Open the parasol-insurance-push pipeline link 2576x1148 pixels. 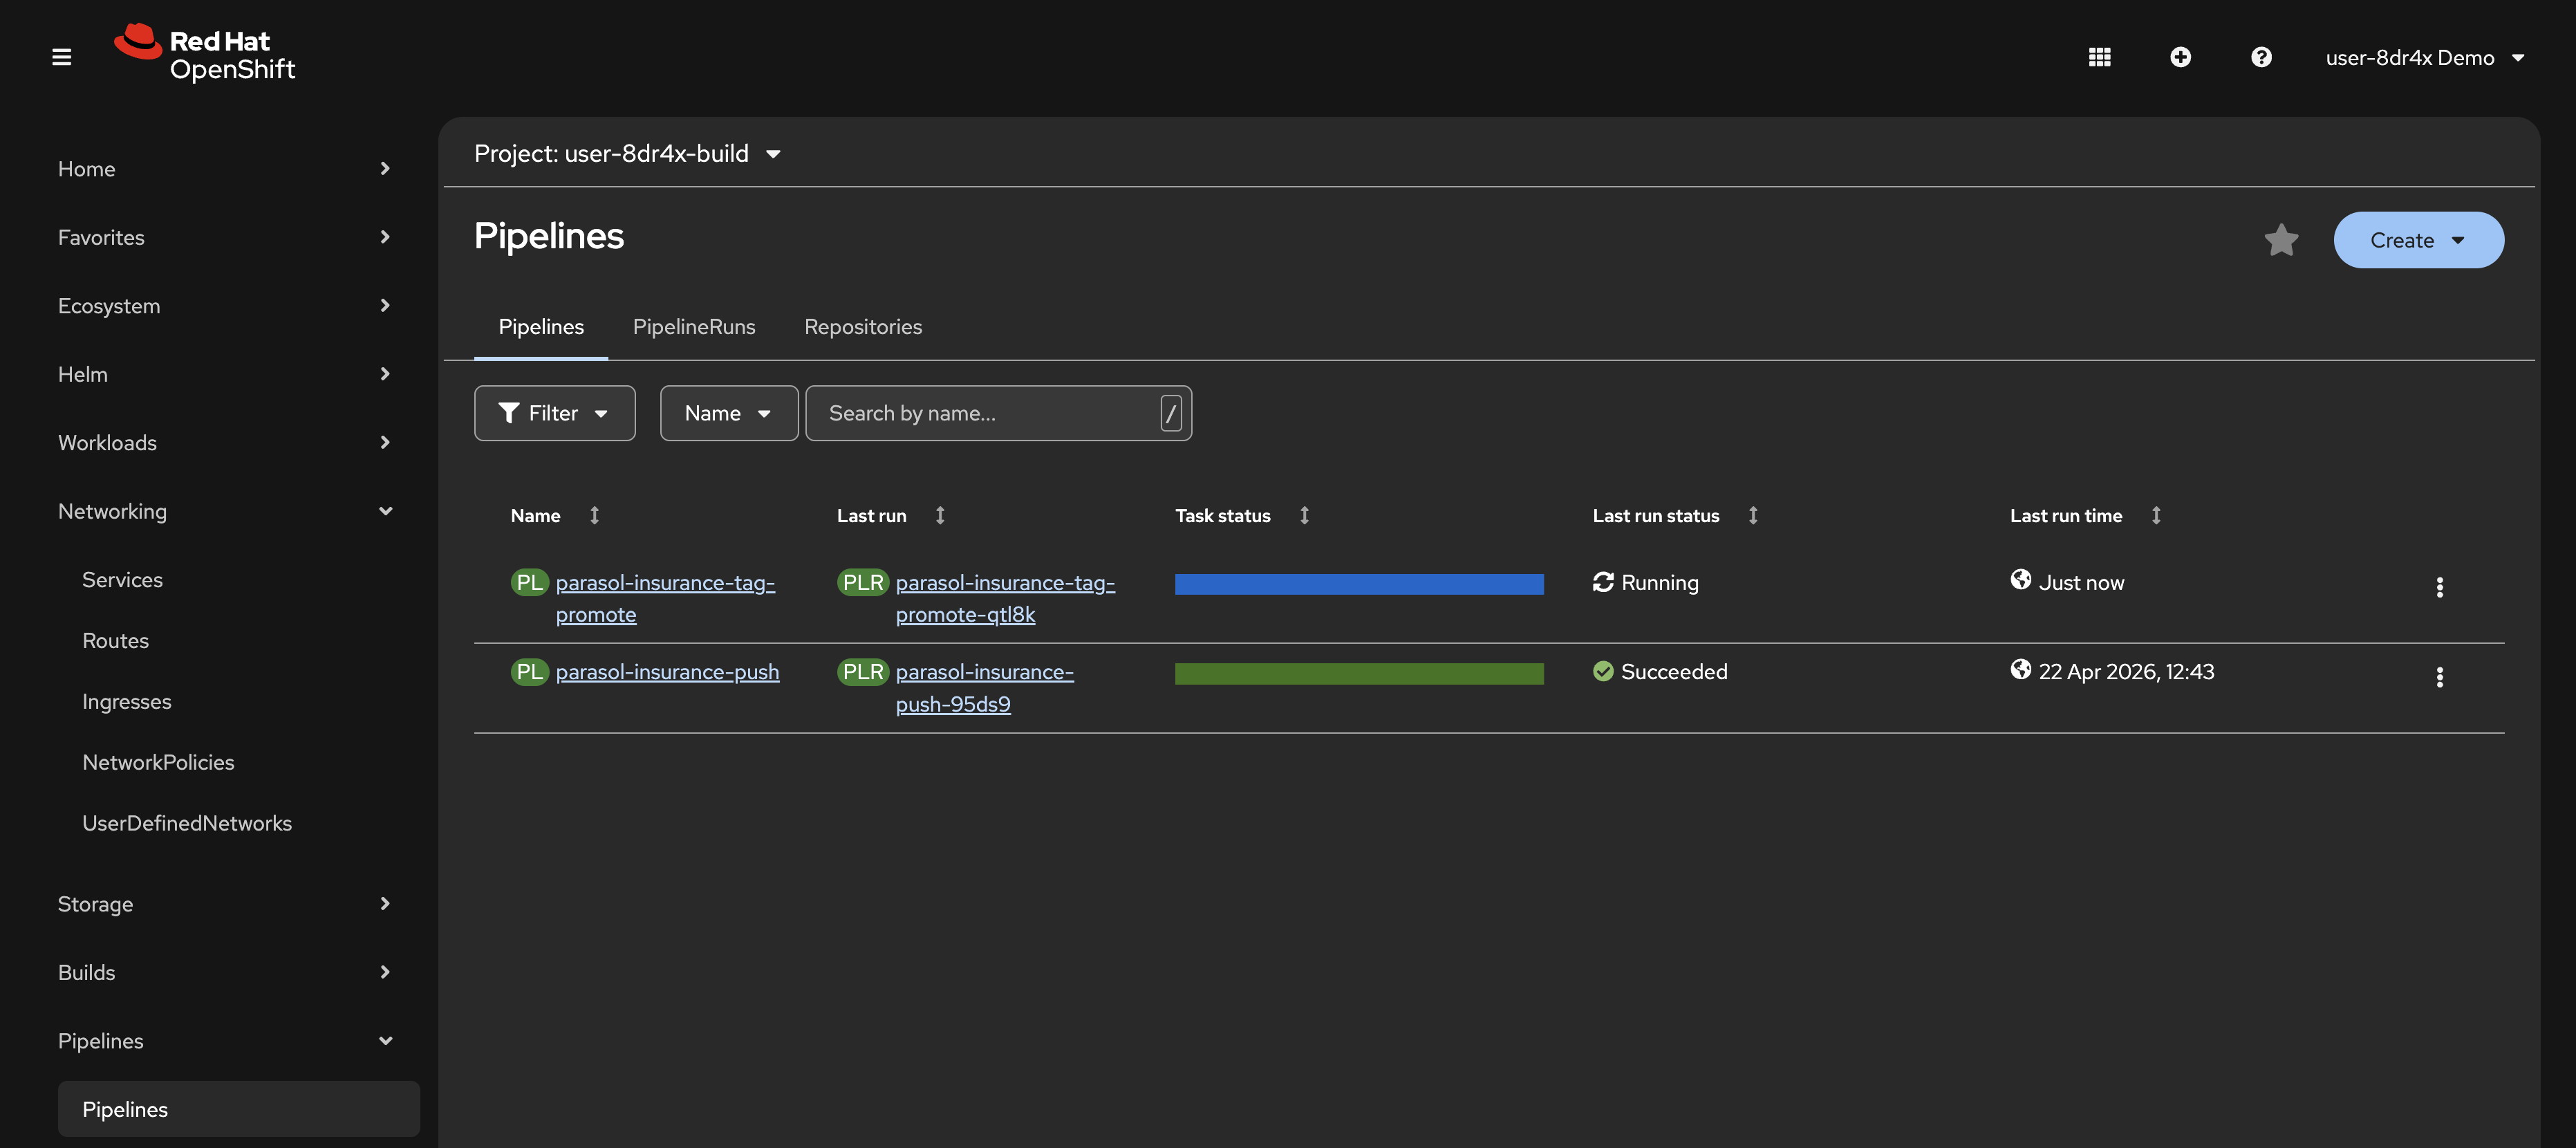click(x=667, y=672)
